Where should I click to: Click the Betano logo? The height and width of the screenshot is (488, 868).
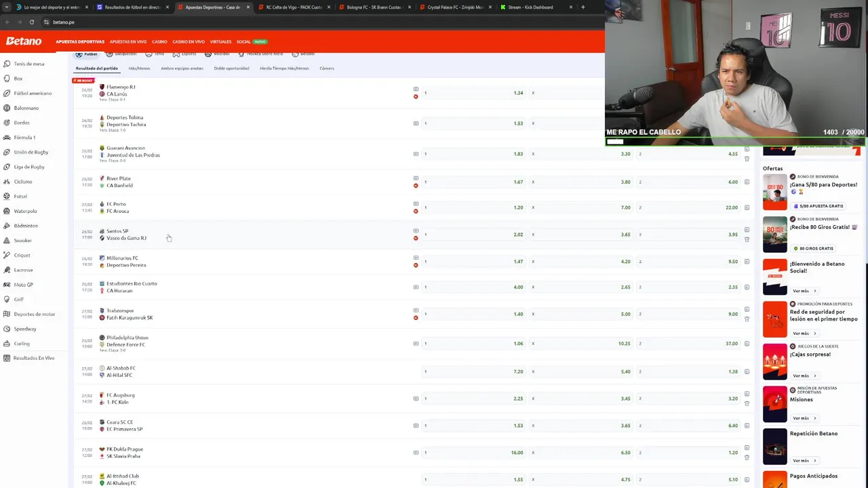[24, 41]
